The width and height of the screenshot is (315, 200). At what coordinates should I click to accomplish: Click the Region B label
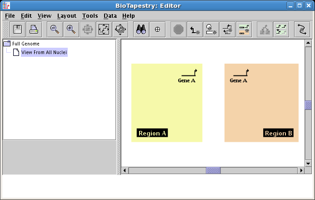point(278,133)
